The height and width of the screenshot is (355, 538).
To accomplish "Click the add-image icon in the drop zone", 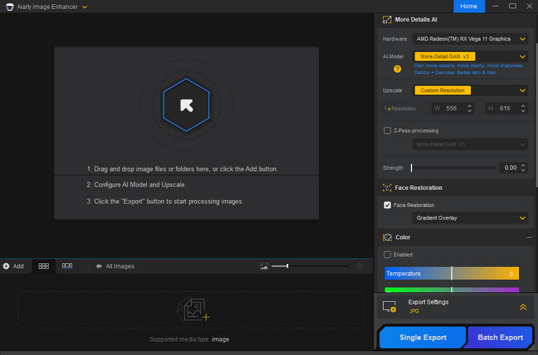I will click(x=192, y=309).
